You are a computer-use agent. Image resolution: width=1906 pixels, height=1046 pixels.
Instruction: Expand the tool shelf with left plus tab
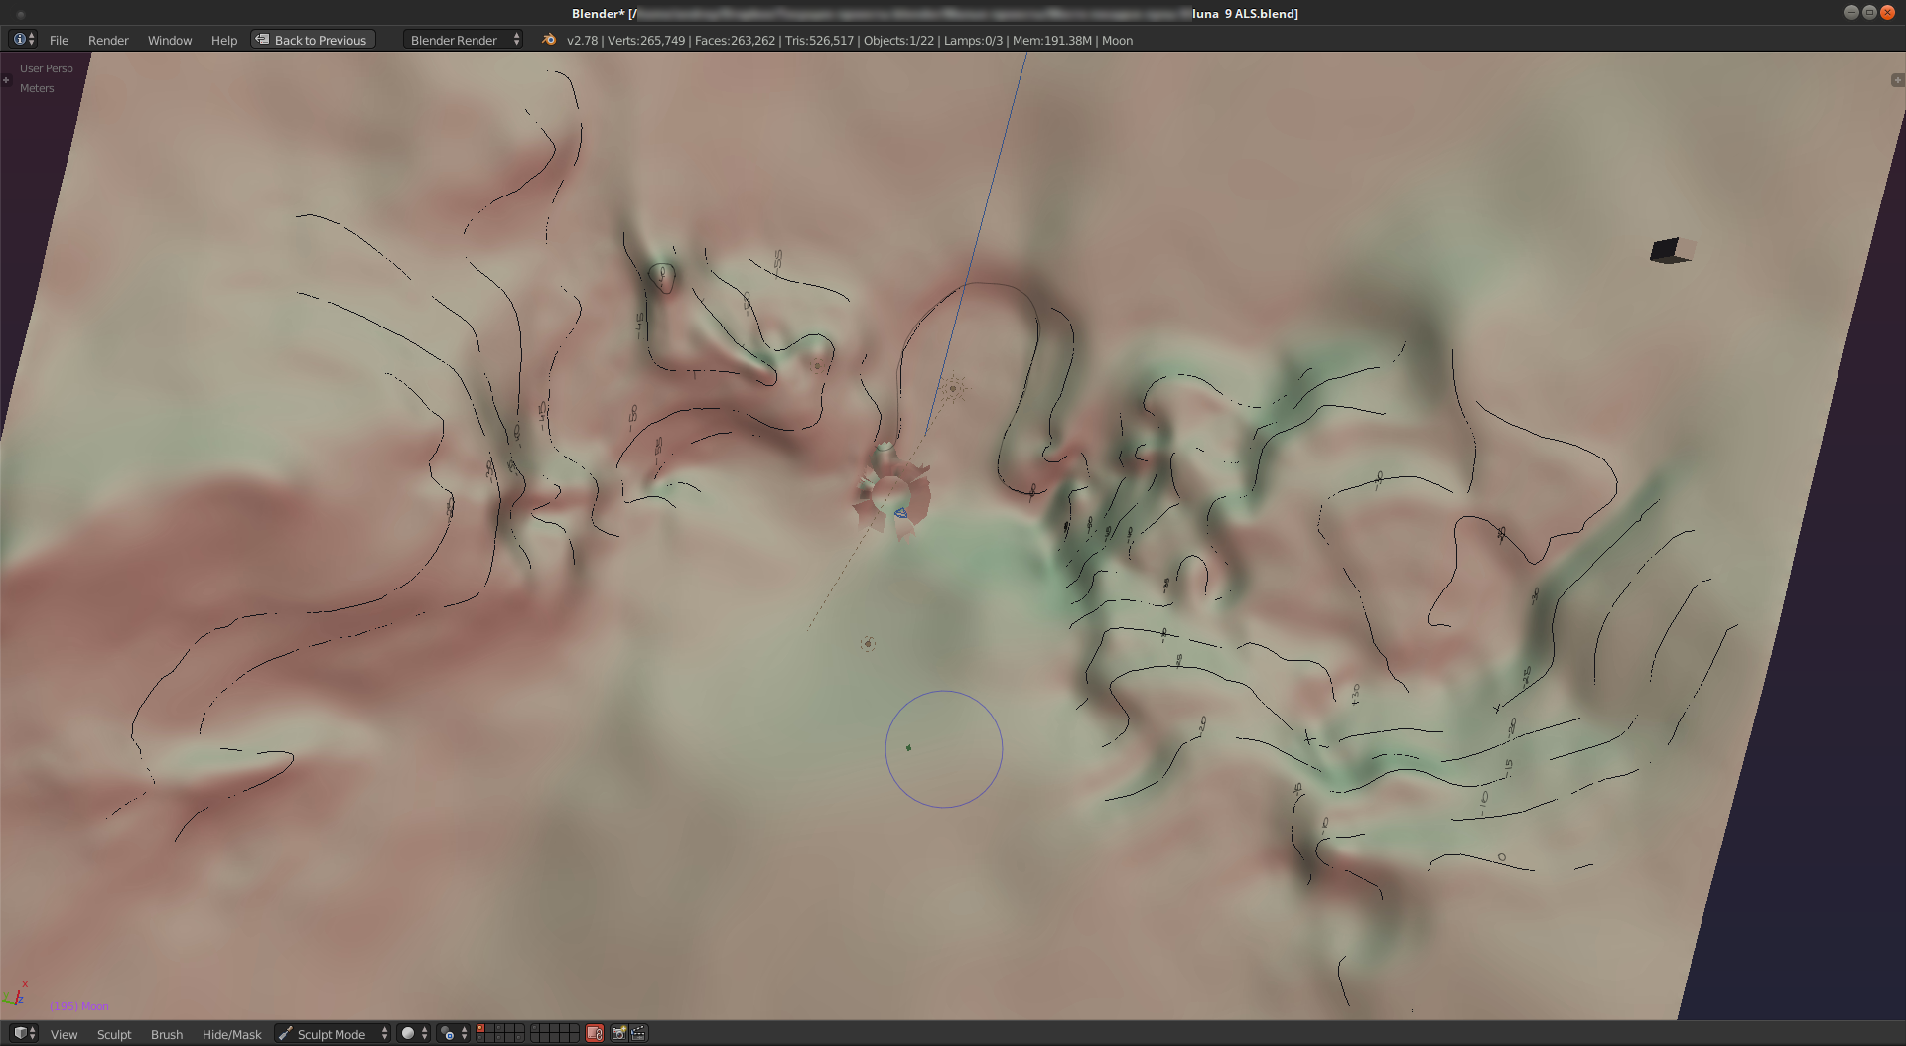coord(6,80)
